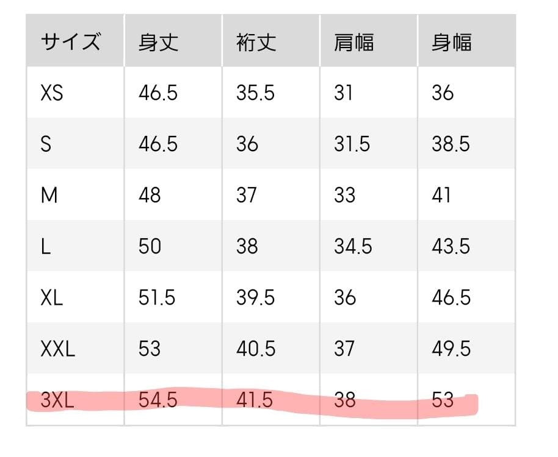Click the 51.5 length value for XL
558x457 pixels.
point(157,297)
